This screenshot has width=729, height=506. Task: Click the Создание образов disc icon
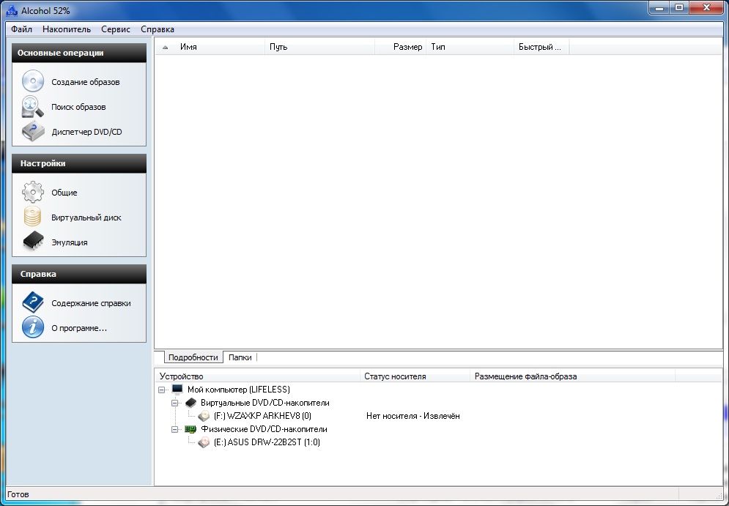pyautogui.click(x=33, y=81)
